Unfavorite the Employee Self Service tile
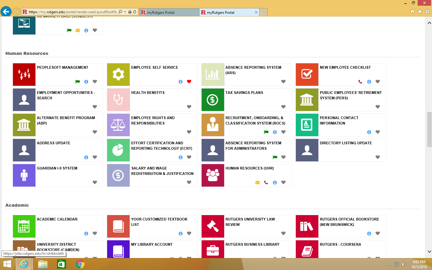432x270 pixels. pyautogui.click(x=189, y=81)
